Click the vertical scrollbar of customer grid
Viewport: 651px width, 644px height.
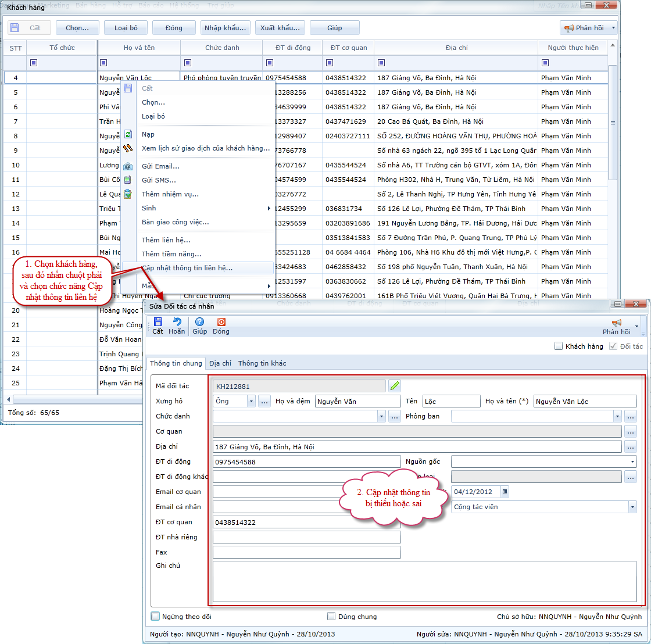tap(612, 123)
